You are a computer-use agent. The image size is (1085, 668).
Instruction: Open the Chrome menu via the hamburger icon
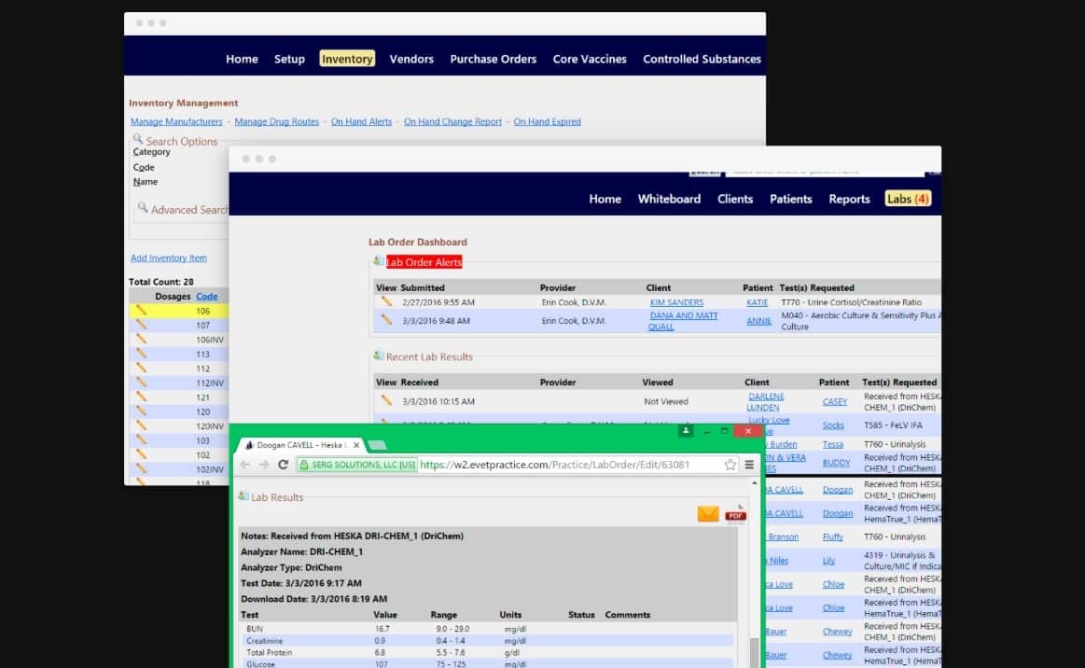coord(749,464)
